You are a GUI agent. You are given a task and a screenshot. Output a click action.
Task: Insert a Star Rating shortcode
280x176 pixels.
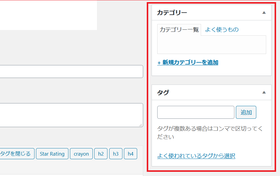52,154
